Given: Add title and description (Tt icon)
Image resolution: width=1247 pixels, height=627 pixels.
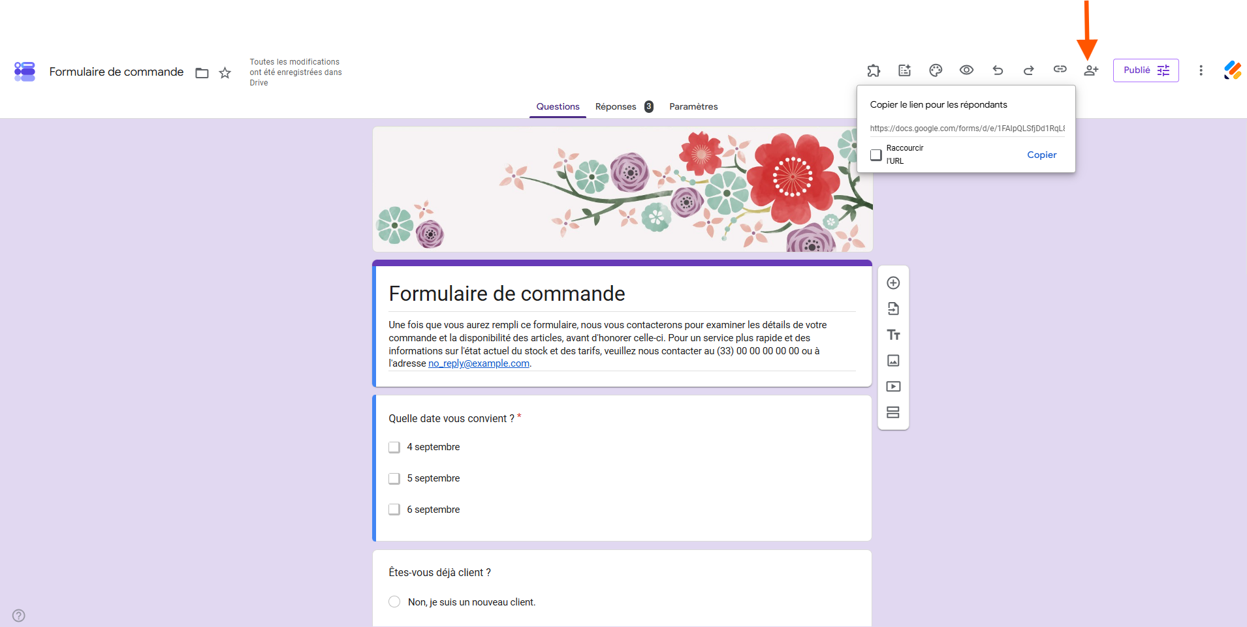Looking at the screenshot, I should 893,335.
